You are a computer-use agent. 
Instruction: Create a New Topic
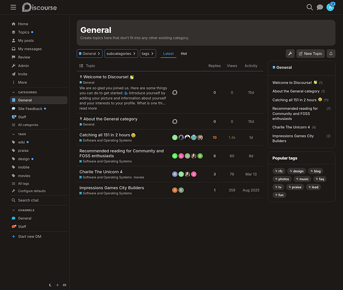pyautogui.click(x=310, y=53)
